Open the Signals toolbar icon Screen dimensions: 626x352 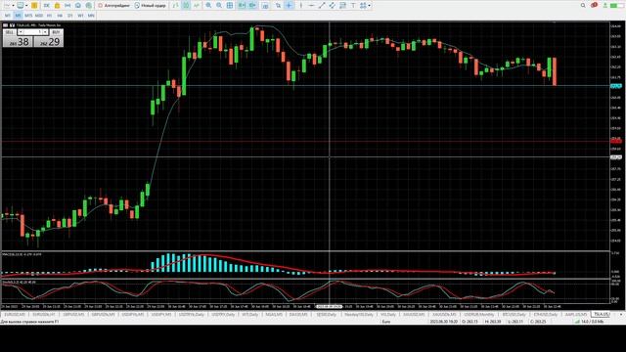(67, 6)
